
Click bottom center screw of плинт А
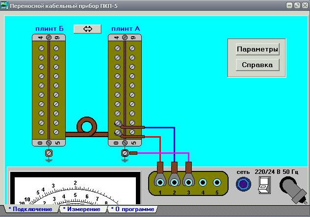(125, 143)
